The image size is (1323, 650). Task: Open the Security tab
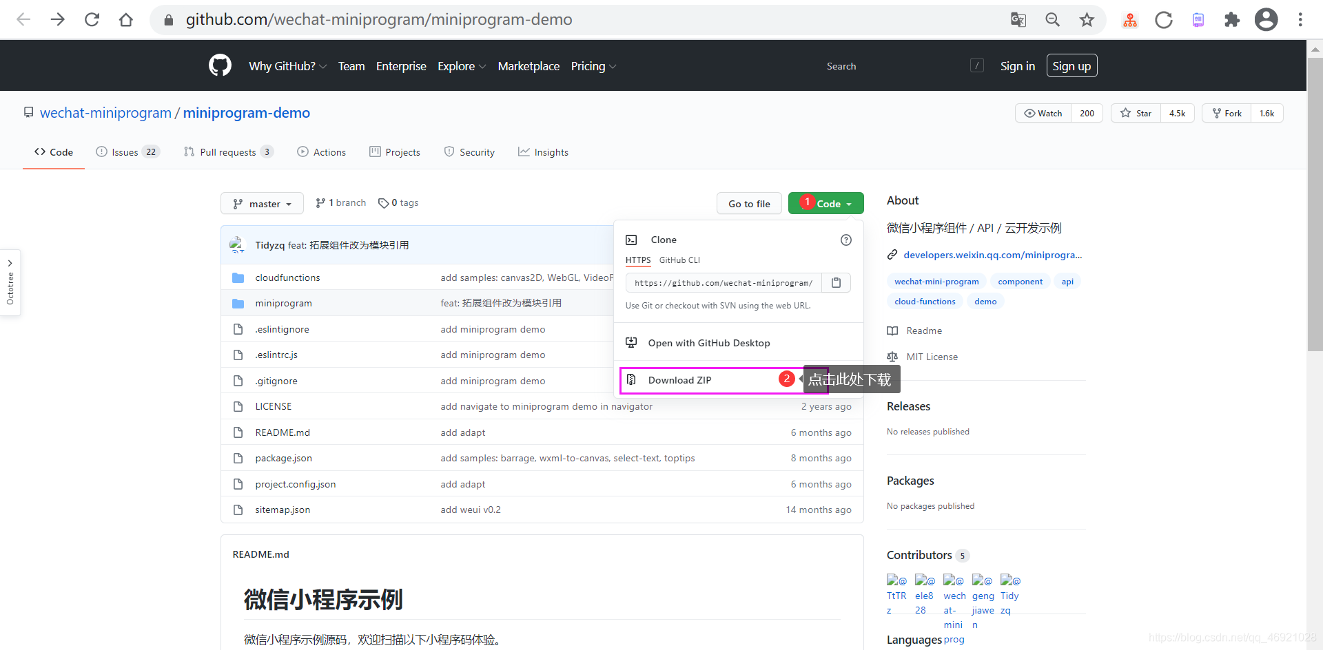[469, 152]
